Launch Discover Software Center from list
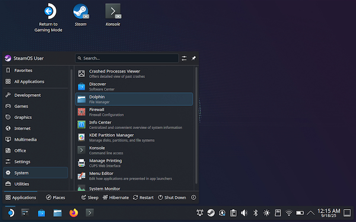The image size is (356, 222). click(134, 86)
